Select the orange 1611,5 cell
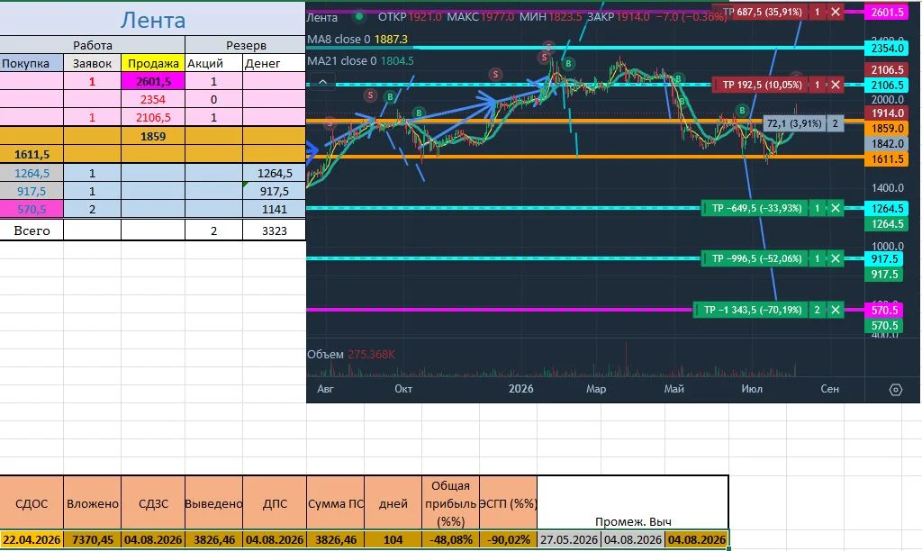Viewport: 922px width, 551px height. 32,154
